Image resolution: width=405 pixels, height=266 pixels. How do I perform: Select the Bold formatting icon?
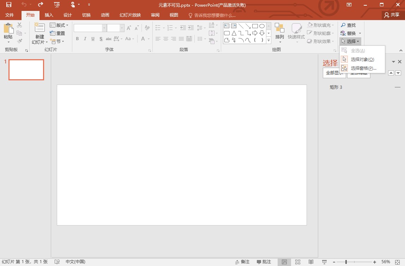pyautogui.click(x=77, y=39)
